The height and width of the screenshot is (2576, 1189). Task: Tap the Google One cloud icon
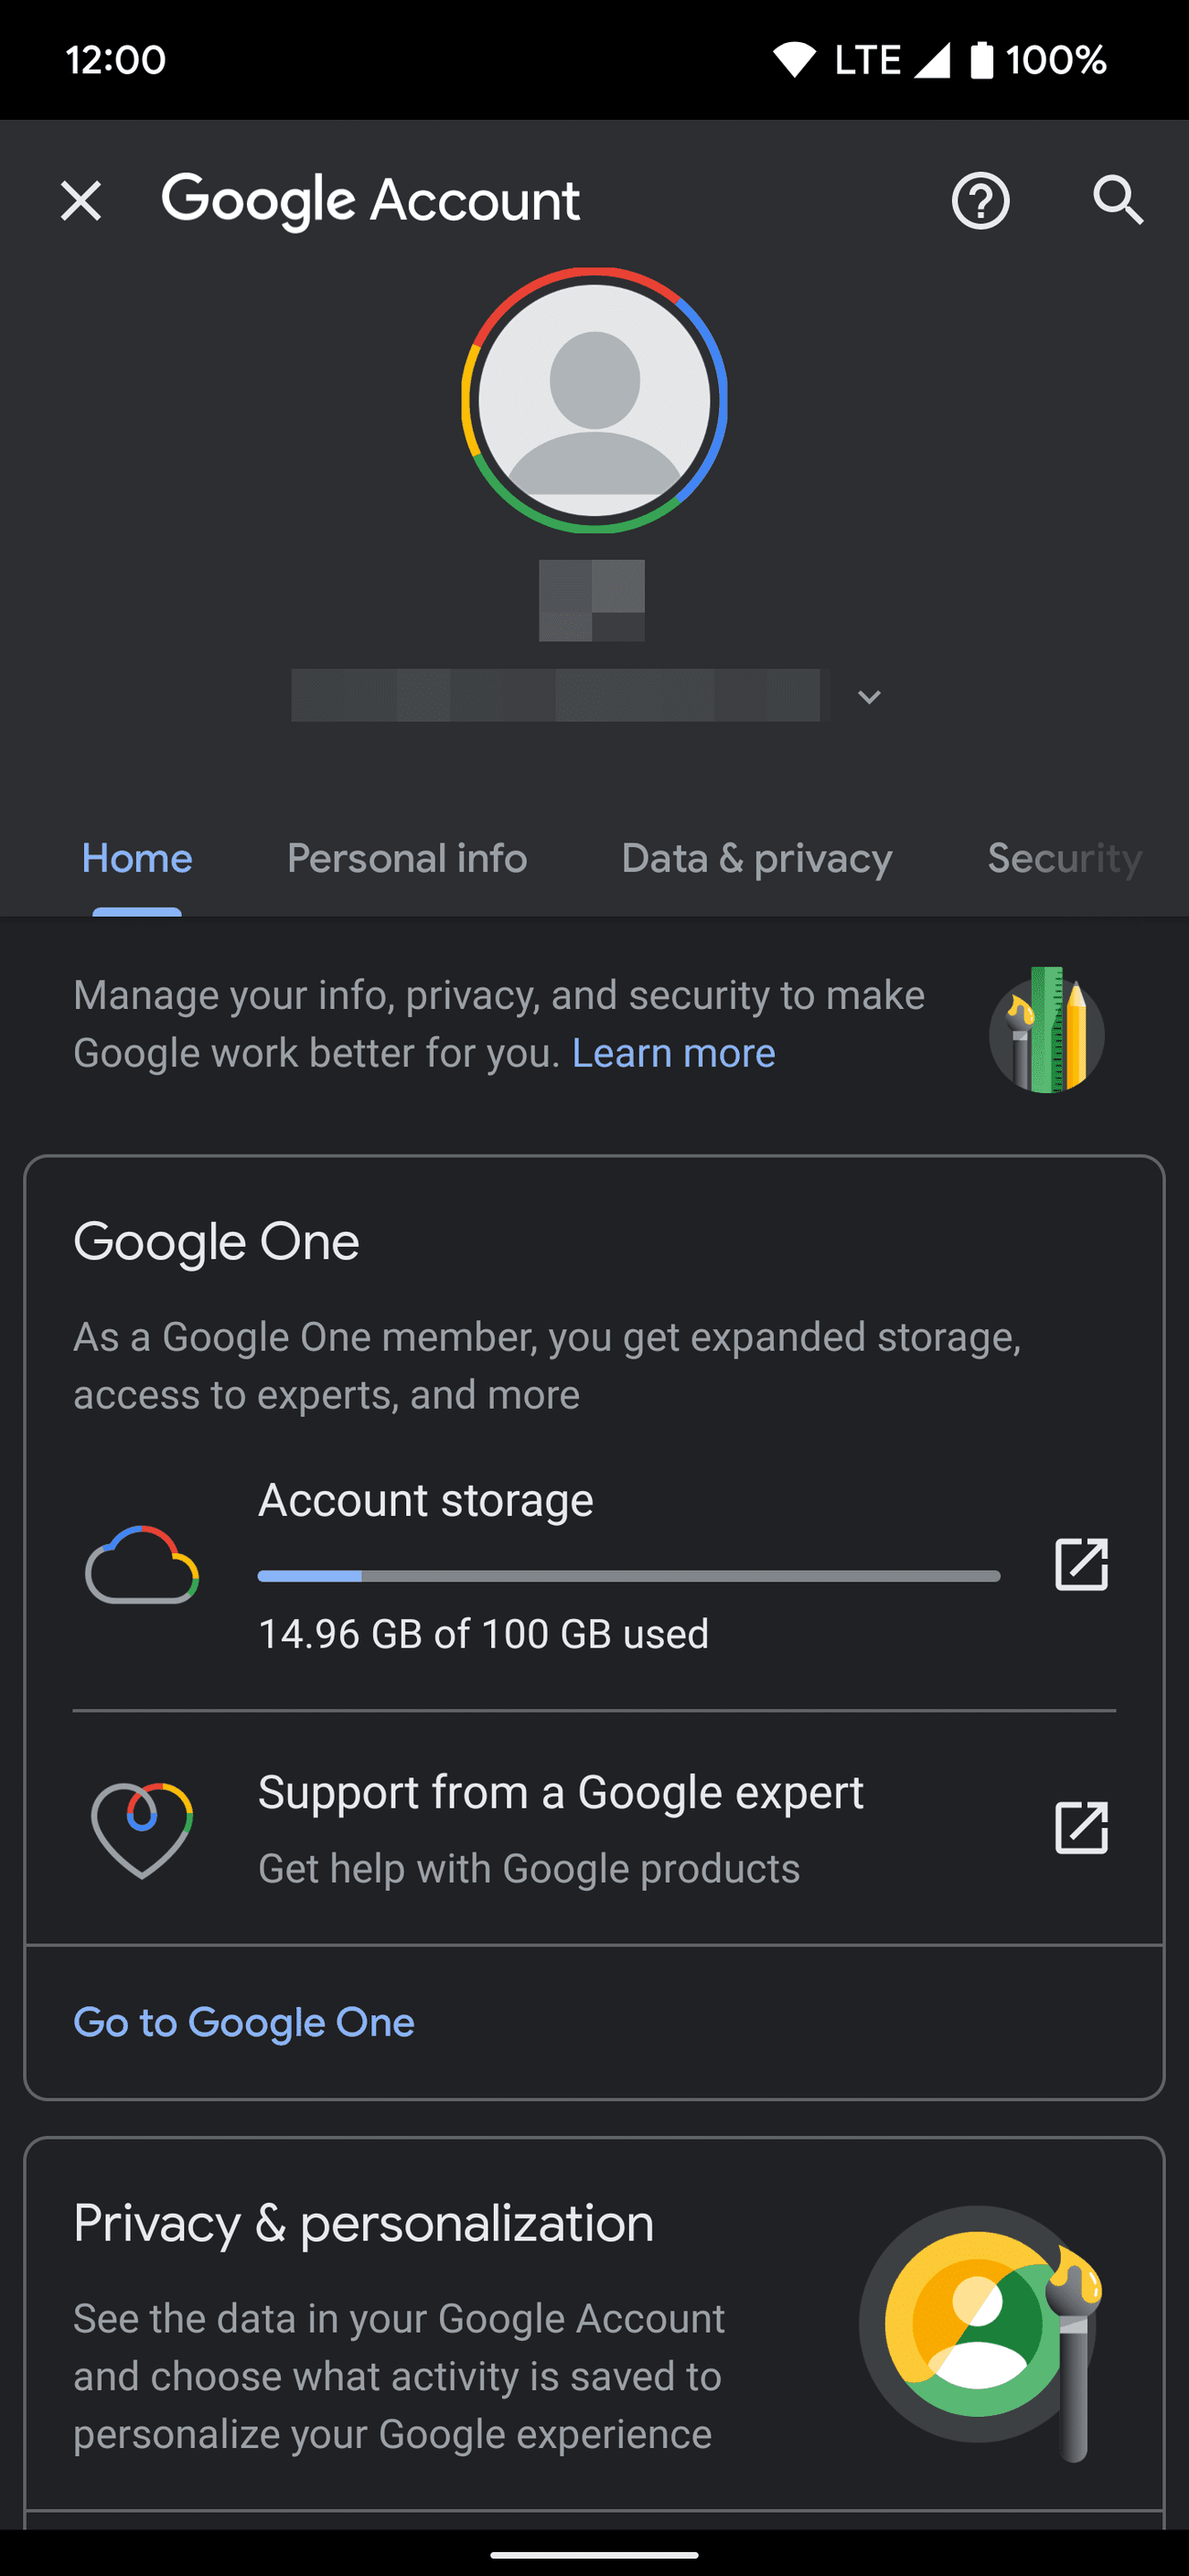(142, 1565)
